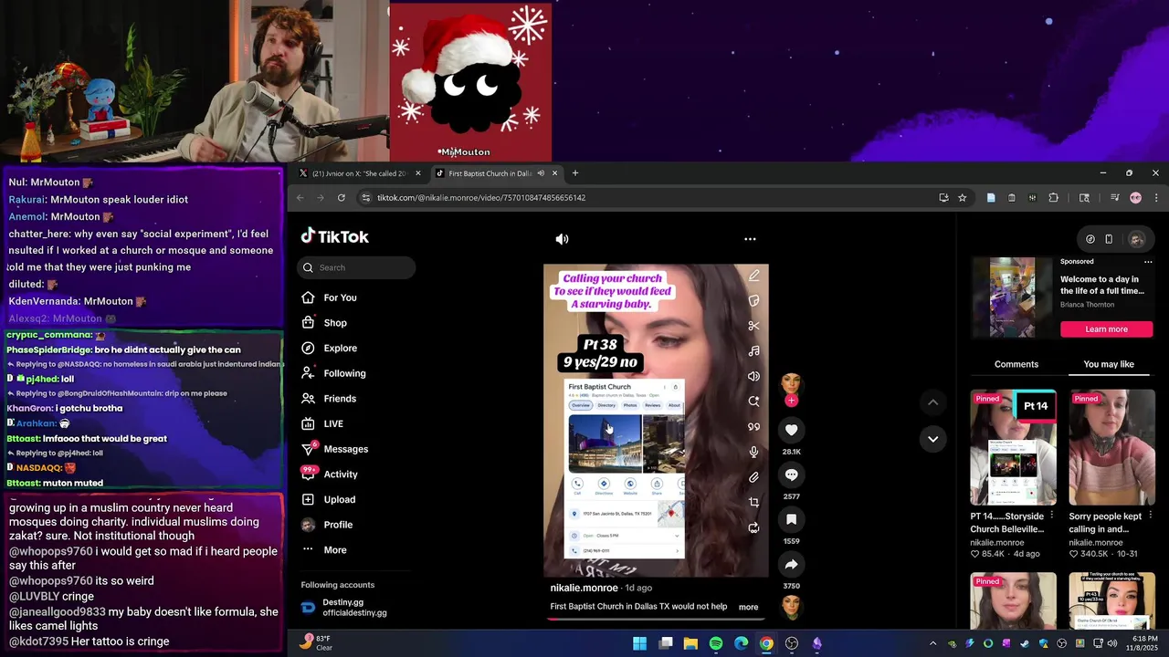Switch to the Comments tab
The width and height of the screenshot is (1169, 657).
[x=1016, y=364]
